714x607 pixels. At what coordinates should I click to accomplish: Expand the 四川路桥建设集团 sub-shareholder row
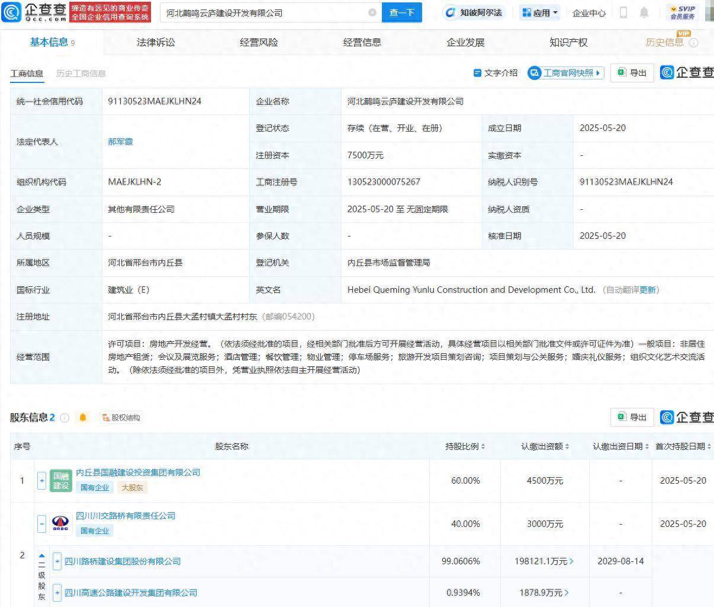(57, 561)
